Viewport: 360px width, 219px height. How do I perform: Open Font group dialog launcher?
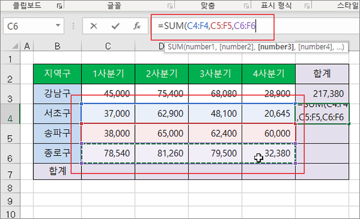[170, 5]
